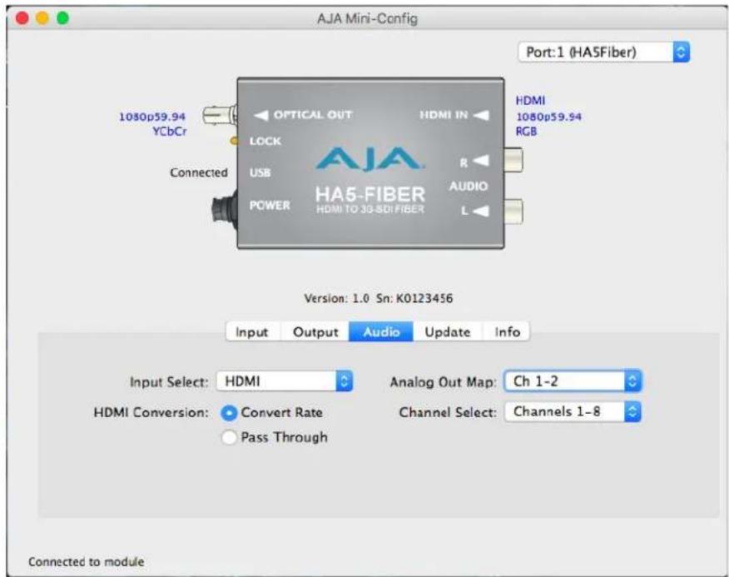Select the Convert Rate radio button
Image resolution: width=729 pixels, height=577 pixels.
[x=229, y=413]
